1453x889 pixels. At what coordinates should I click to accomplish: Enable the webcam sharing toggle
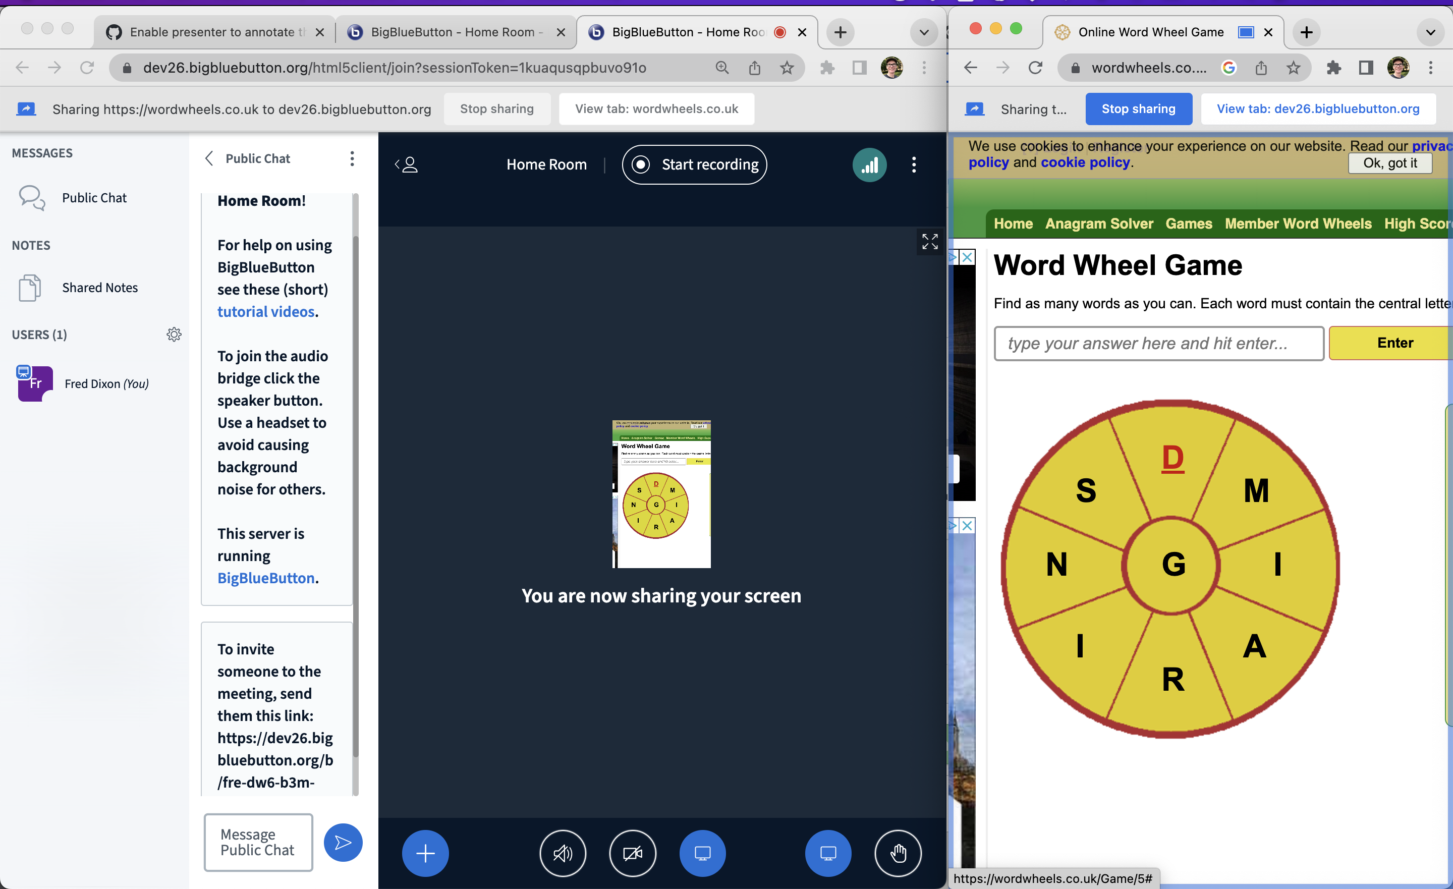coord(632,853)
